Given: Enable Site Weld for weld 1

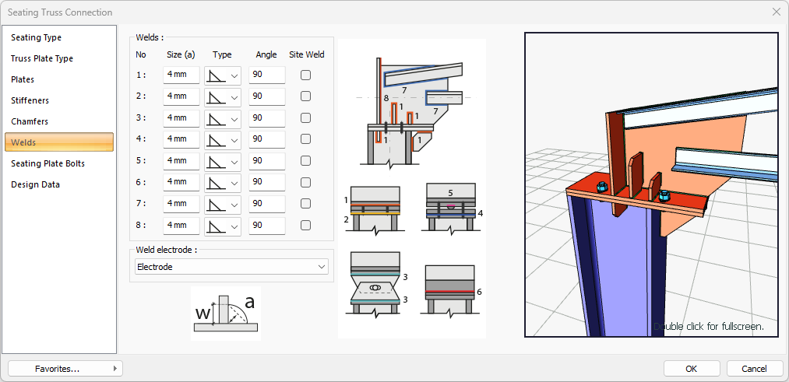Looking at the screenshot, I should 306,75.
